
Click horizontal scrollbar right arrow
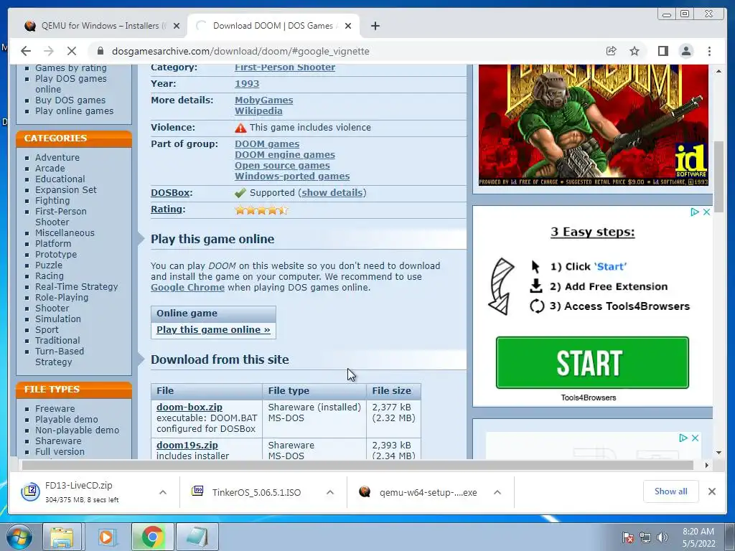[707, 465]
